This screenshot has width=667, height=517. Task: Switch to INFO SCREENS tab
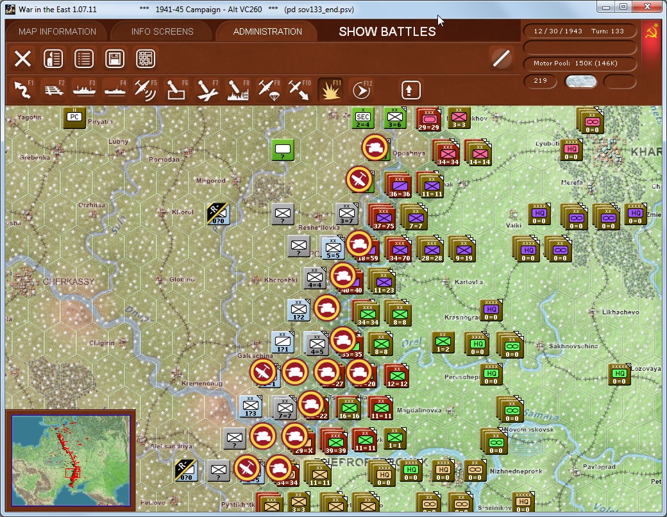pos(162,31)
